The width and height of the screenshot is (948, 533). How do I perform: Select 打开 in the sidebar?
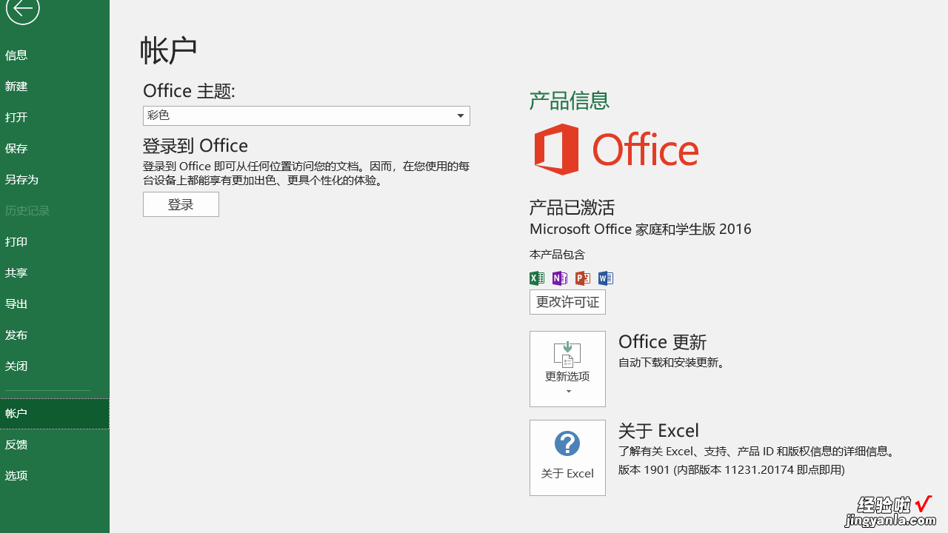pos(55,117)
